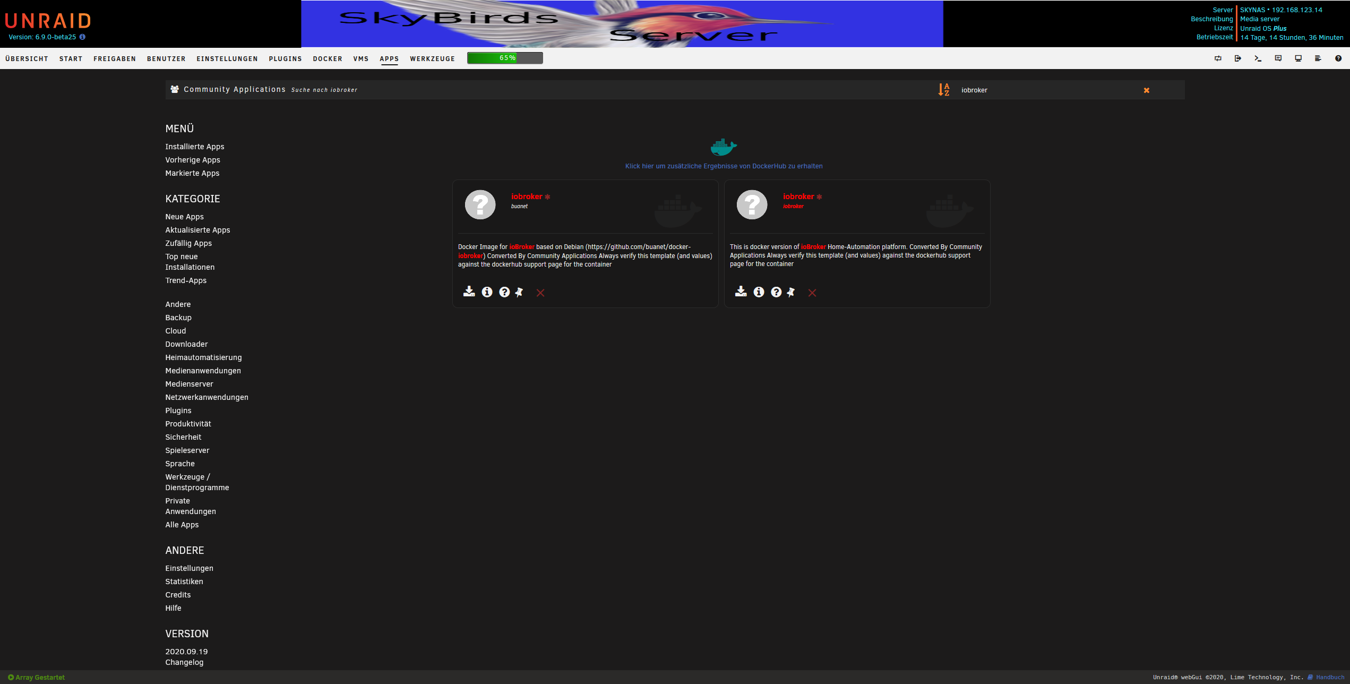Click the logout icon in the top toolbar
This screenshot has height=684, width=1350.
(1238, 58)
